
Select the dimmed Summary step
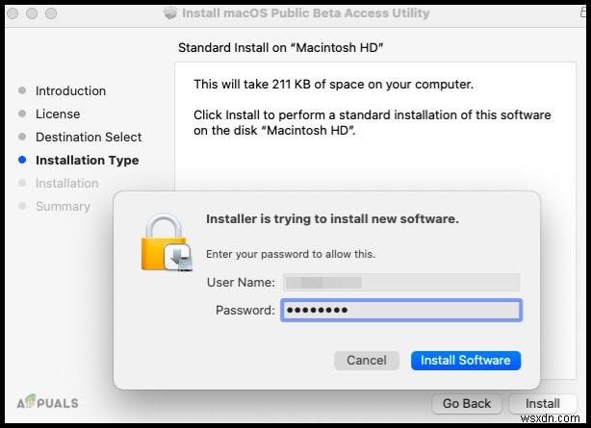(x=63, y=207)
